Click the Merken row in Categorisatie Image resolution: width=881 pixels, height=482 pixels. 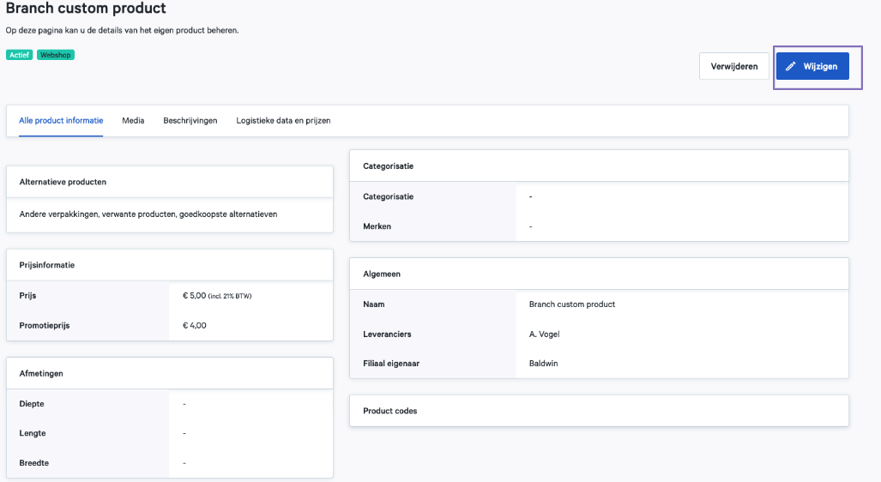click(377, 226)
